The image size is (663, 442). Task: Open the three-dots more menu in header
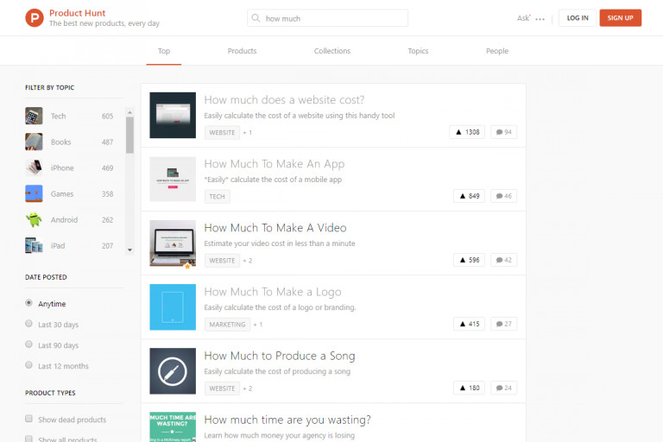pyautogui.click(x=540, y=18)
